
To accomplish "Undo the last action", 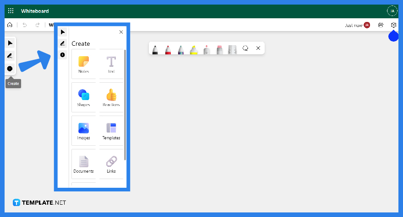I will click(x=25, y=25).
